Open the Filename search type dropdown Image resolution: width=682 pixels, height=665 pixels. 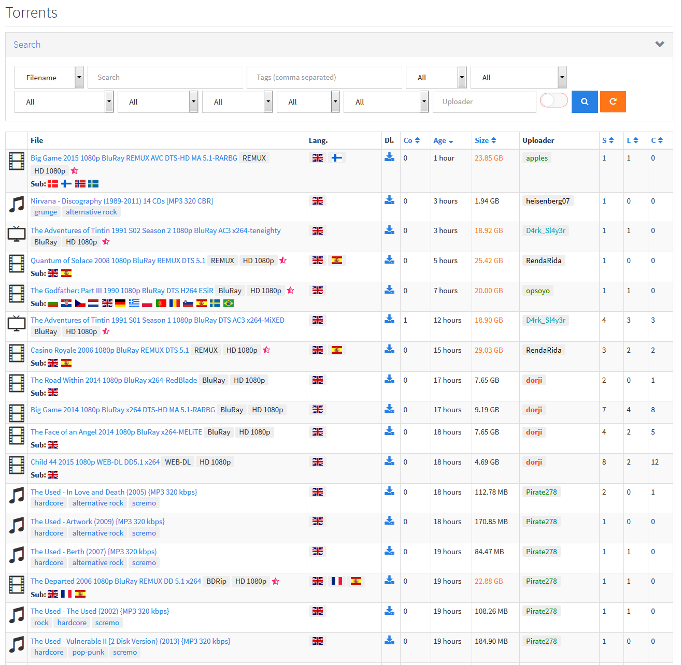coord(49,77)
